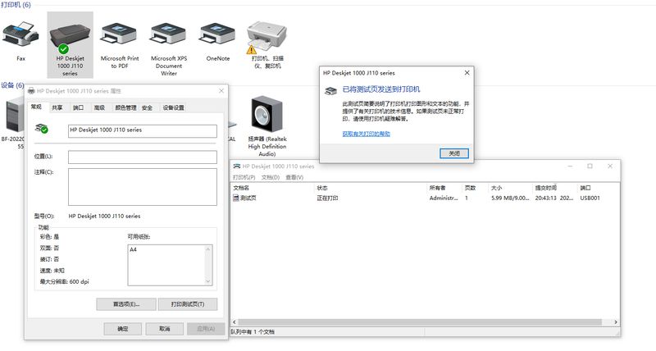Switch to the 颜色管理 tab
656x351 pixels.
coord(125,107)
